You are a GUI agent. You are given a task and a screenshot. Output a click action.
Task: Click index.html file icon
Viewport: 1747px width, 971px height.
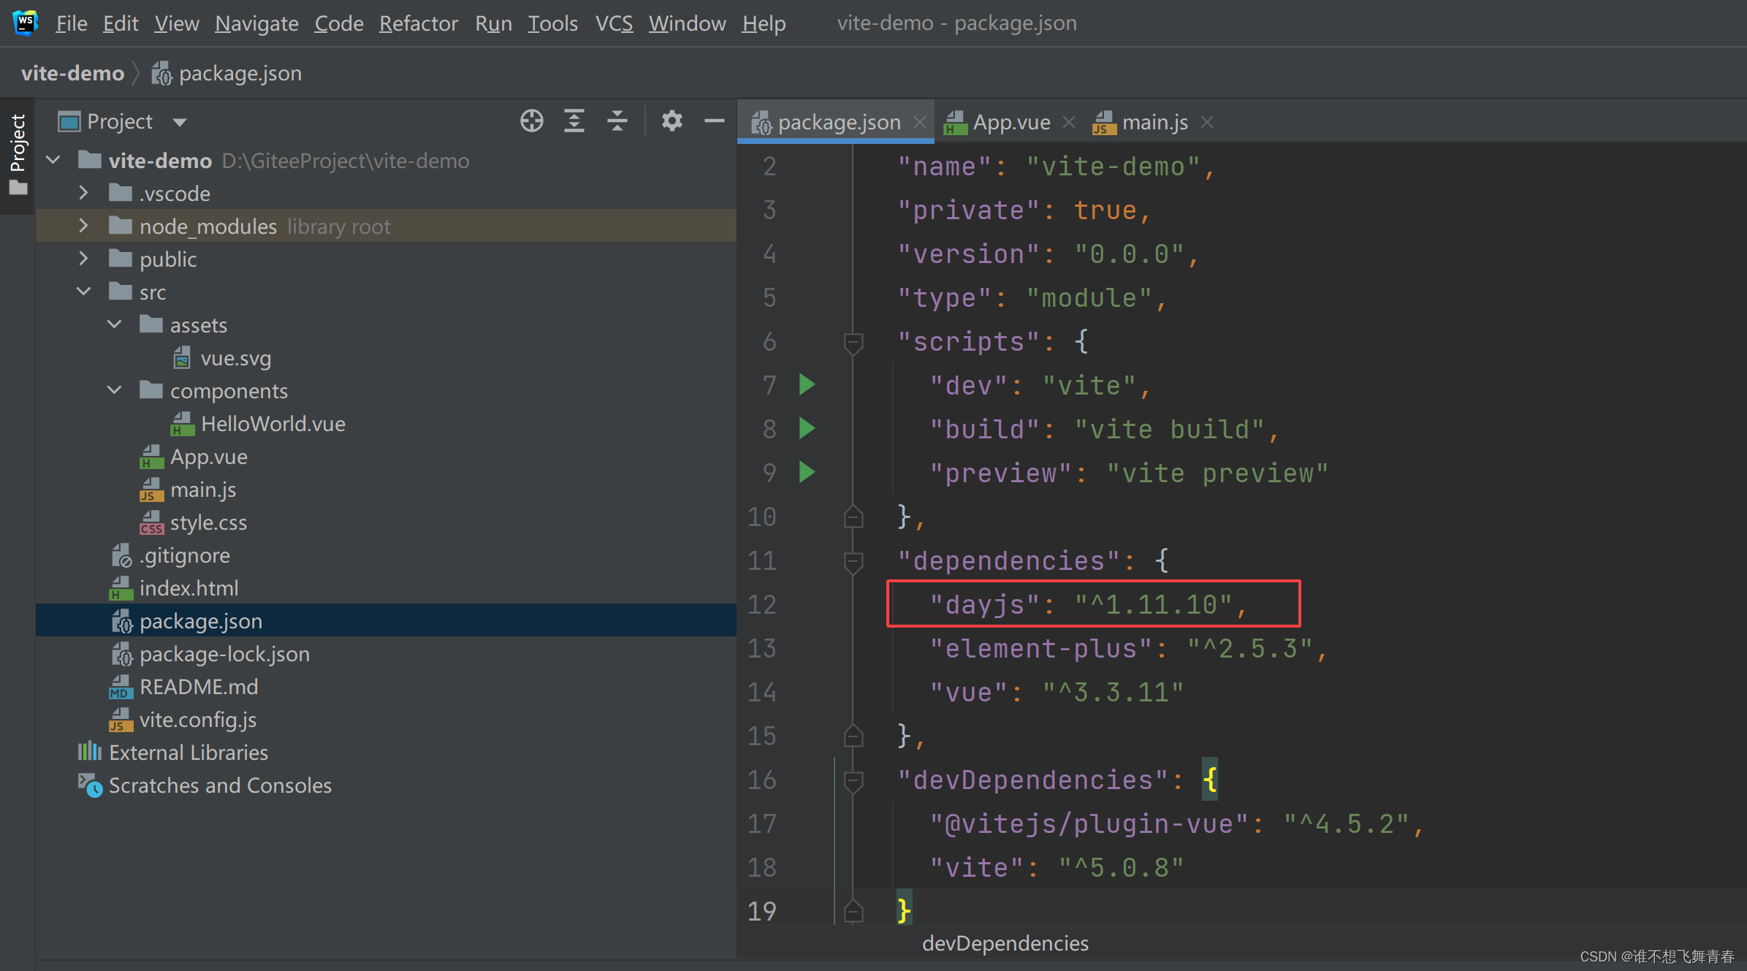click(x=121, y=588)
